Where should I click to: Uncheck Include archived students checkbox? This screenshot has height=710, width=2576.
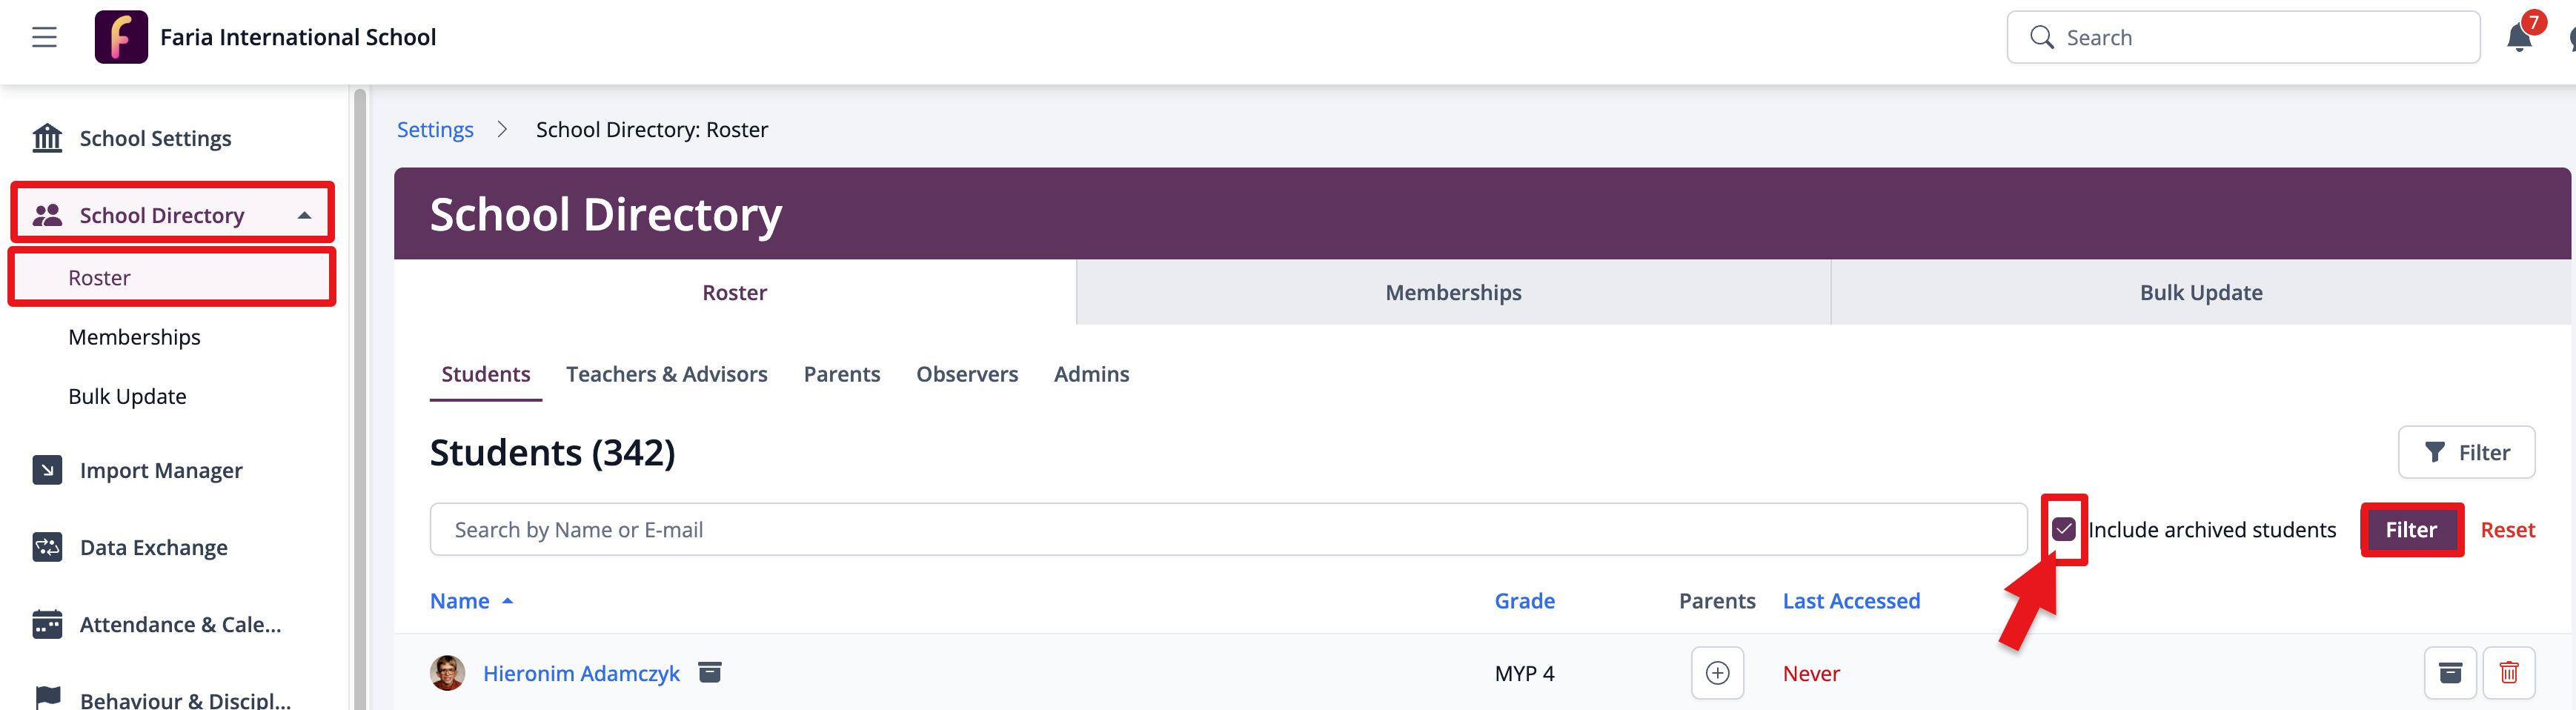(2063, 529)
